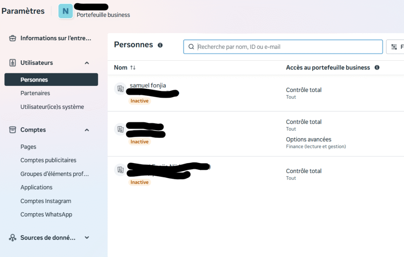Open Partenaires in the sidebar

coord(35,93)
